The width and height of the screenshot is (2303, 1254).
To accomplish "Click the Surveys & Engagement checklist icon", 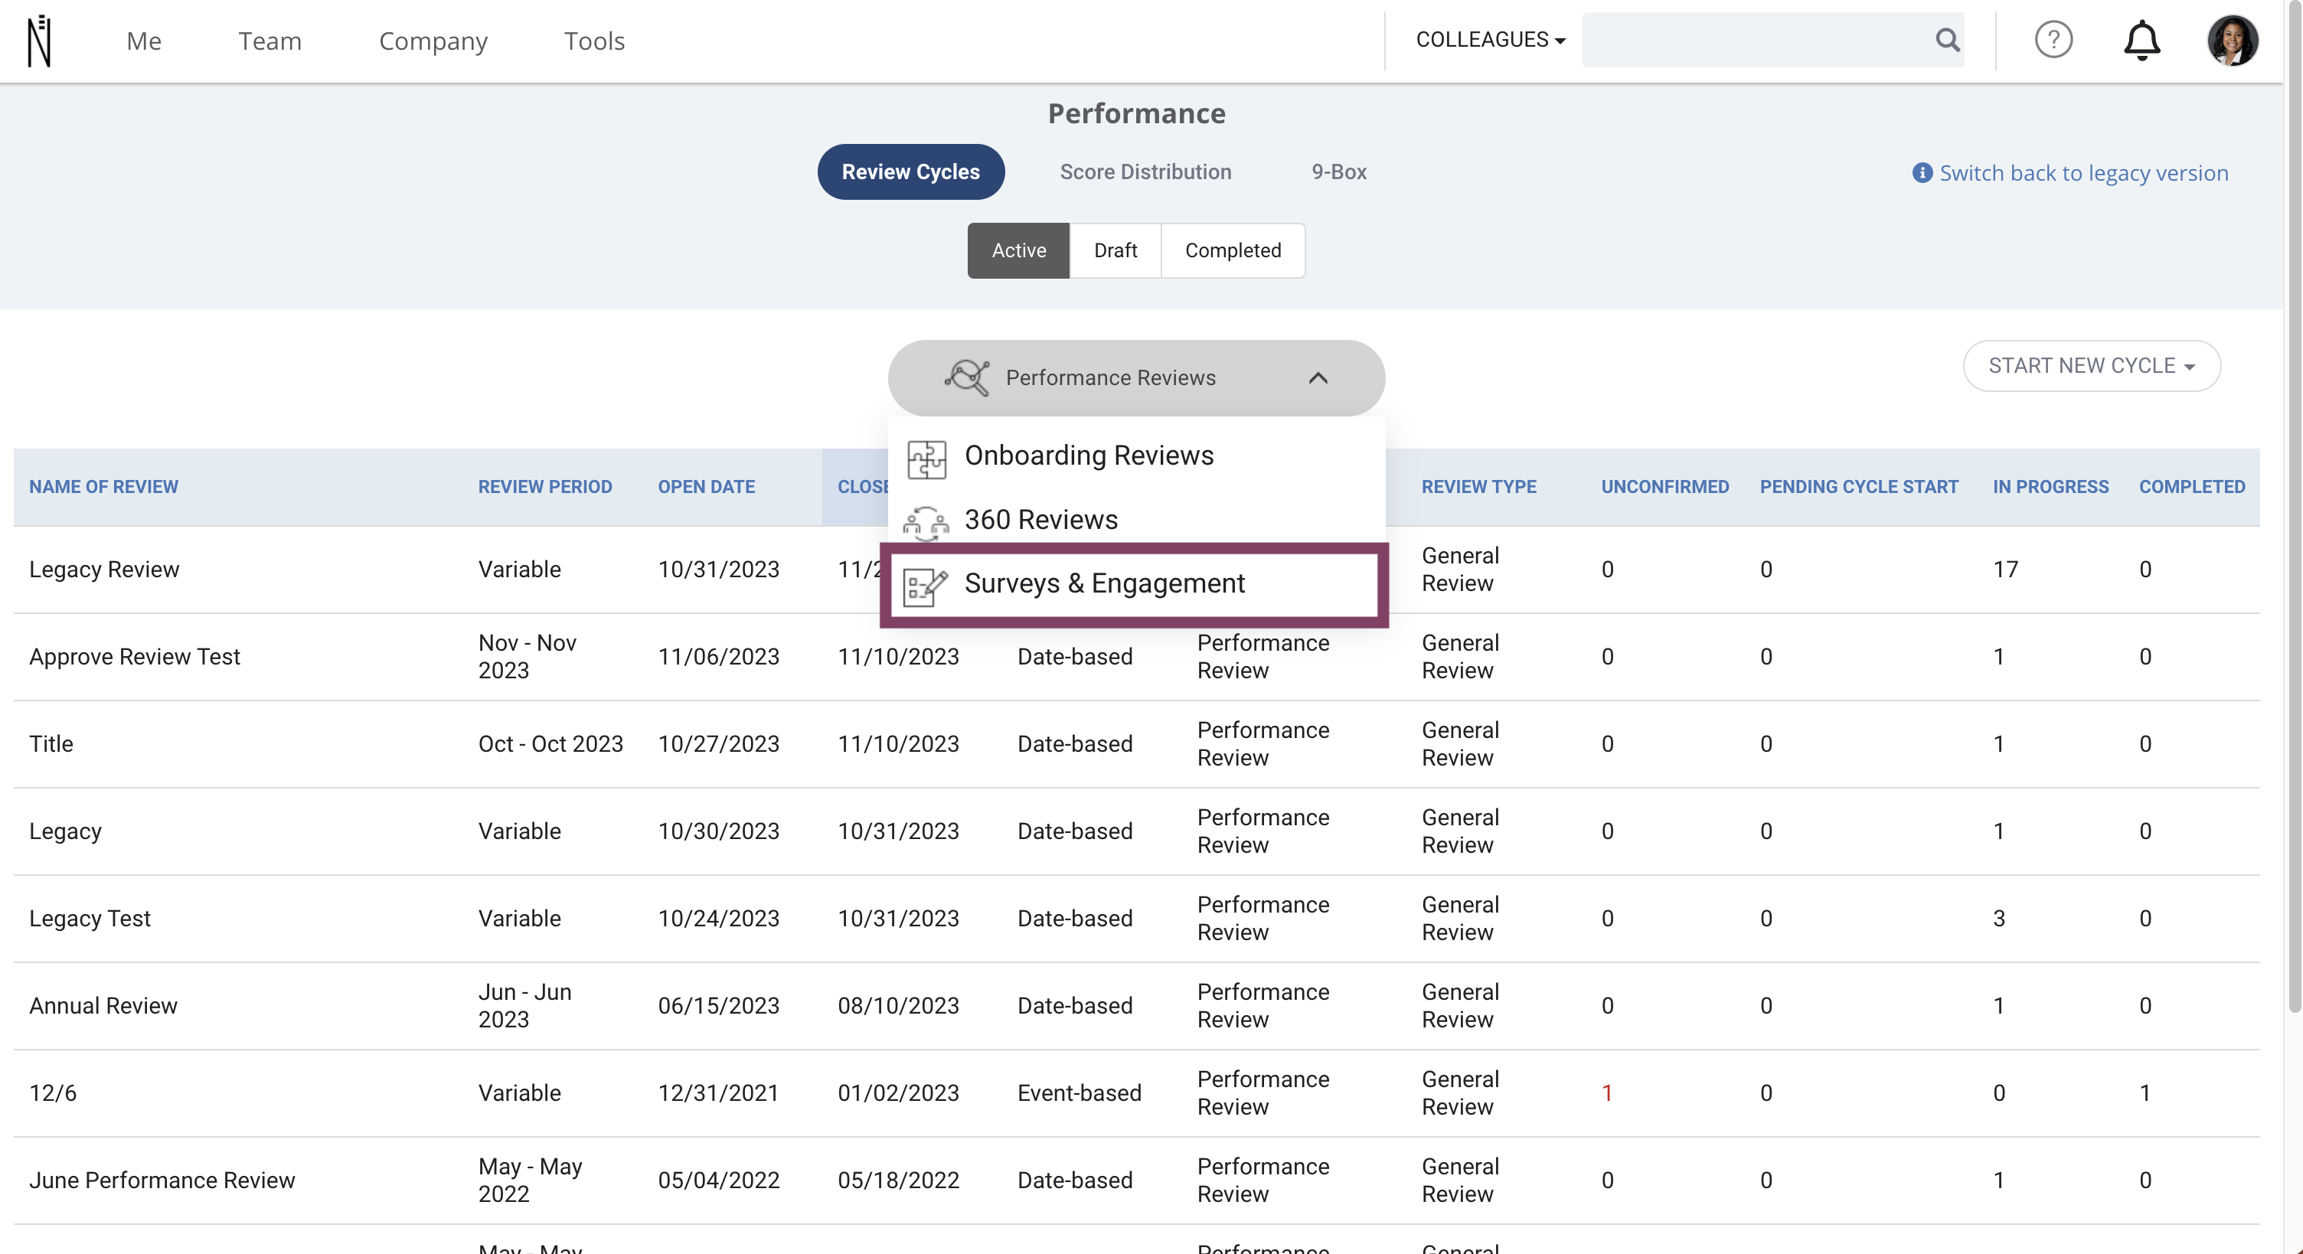I will point(926,586).
